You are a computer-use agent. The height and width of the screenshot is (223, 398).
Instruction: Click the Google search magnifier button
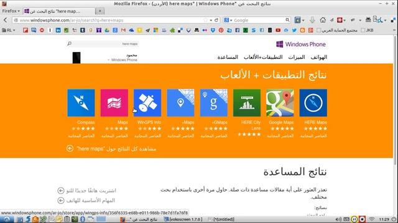pyautogui.click(x=287, y=20)
